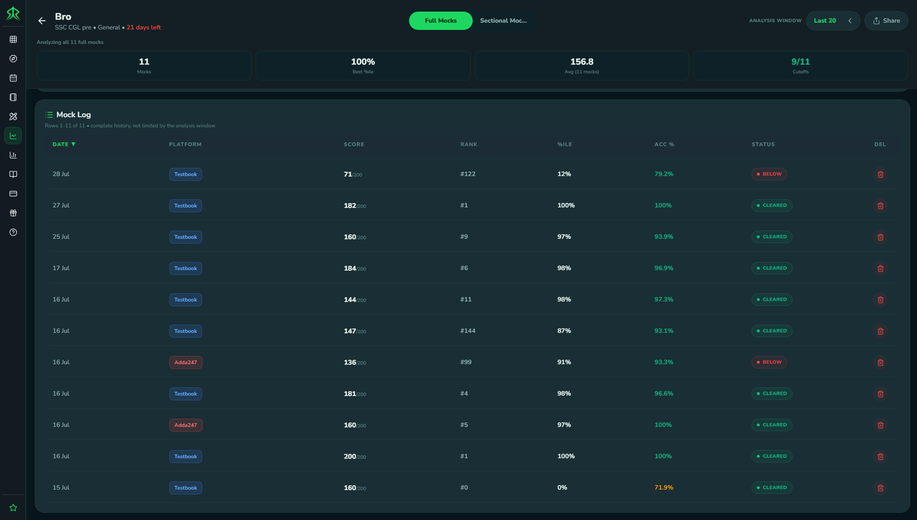Open the calendar icon in sidebar
This screenshot has width=917, height=520.
(x=13, y=78)
